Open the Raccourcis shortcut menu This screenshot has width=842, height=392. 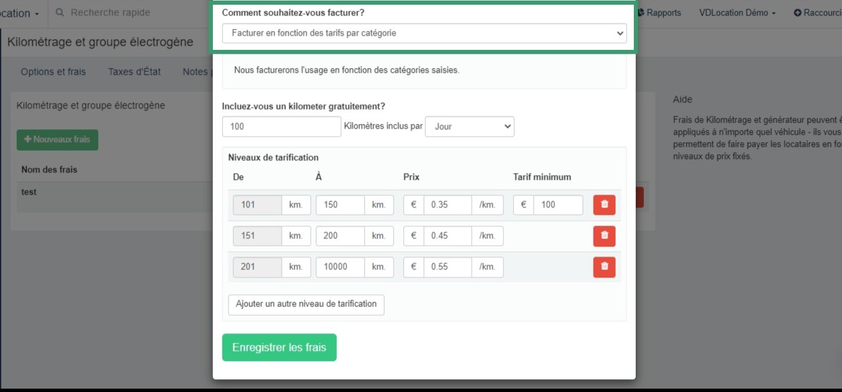pos(817,13)
